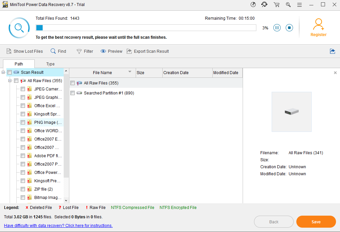Screen dimensions: 340x232
Task: Click Export Scan Result
Action: (x=148, y=51)
